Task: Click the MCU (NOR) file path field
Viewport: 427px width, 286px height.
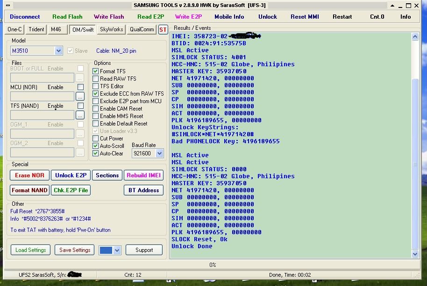Action: pos(42,96)
